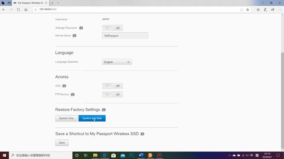Open File Explorer from taskbar

(x=95, y=155)
